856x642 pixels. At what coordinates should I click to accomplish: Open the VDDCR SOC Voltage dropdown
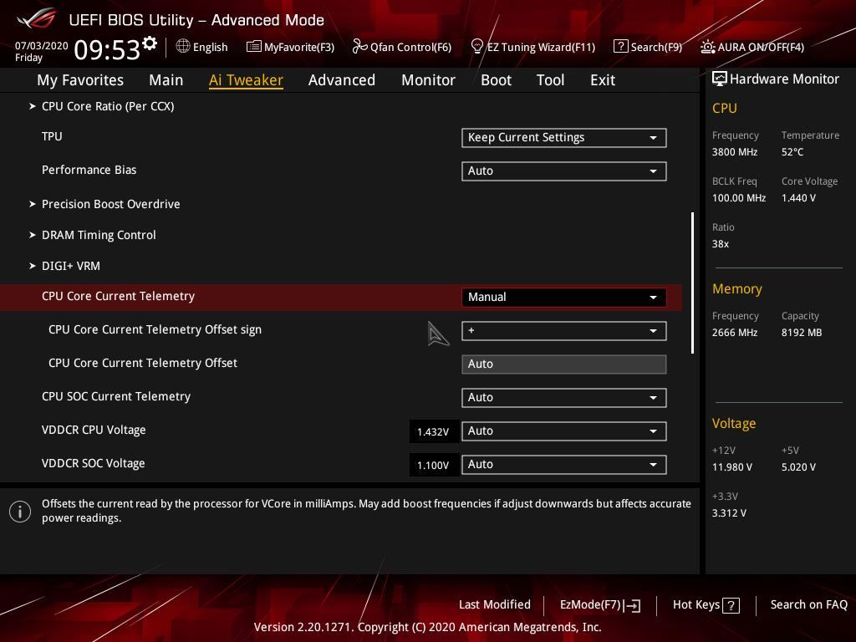[564, 464]
